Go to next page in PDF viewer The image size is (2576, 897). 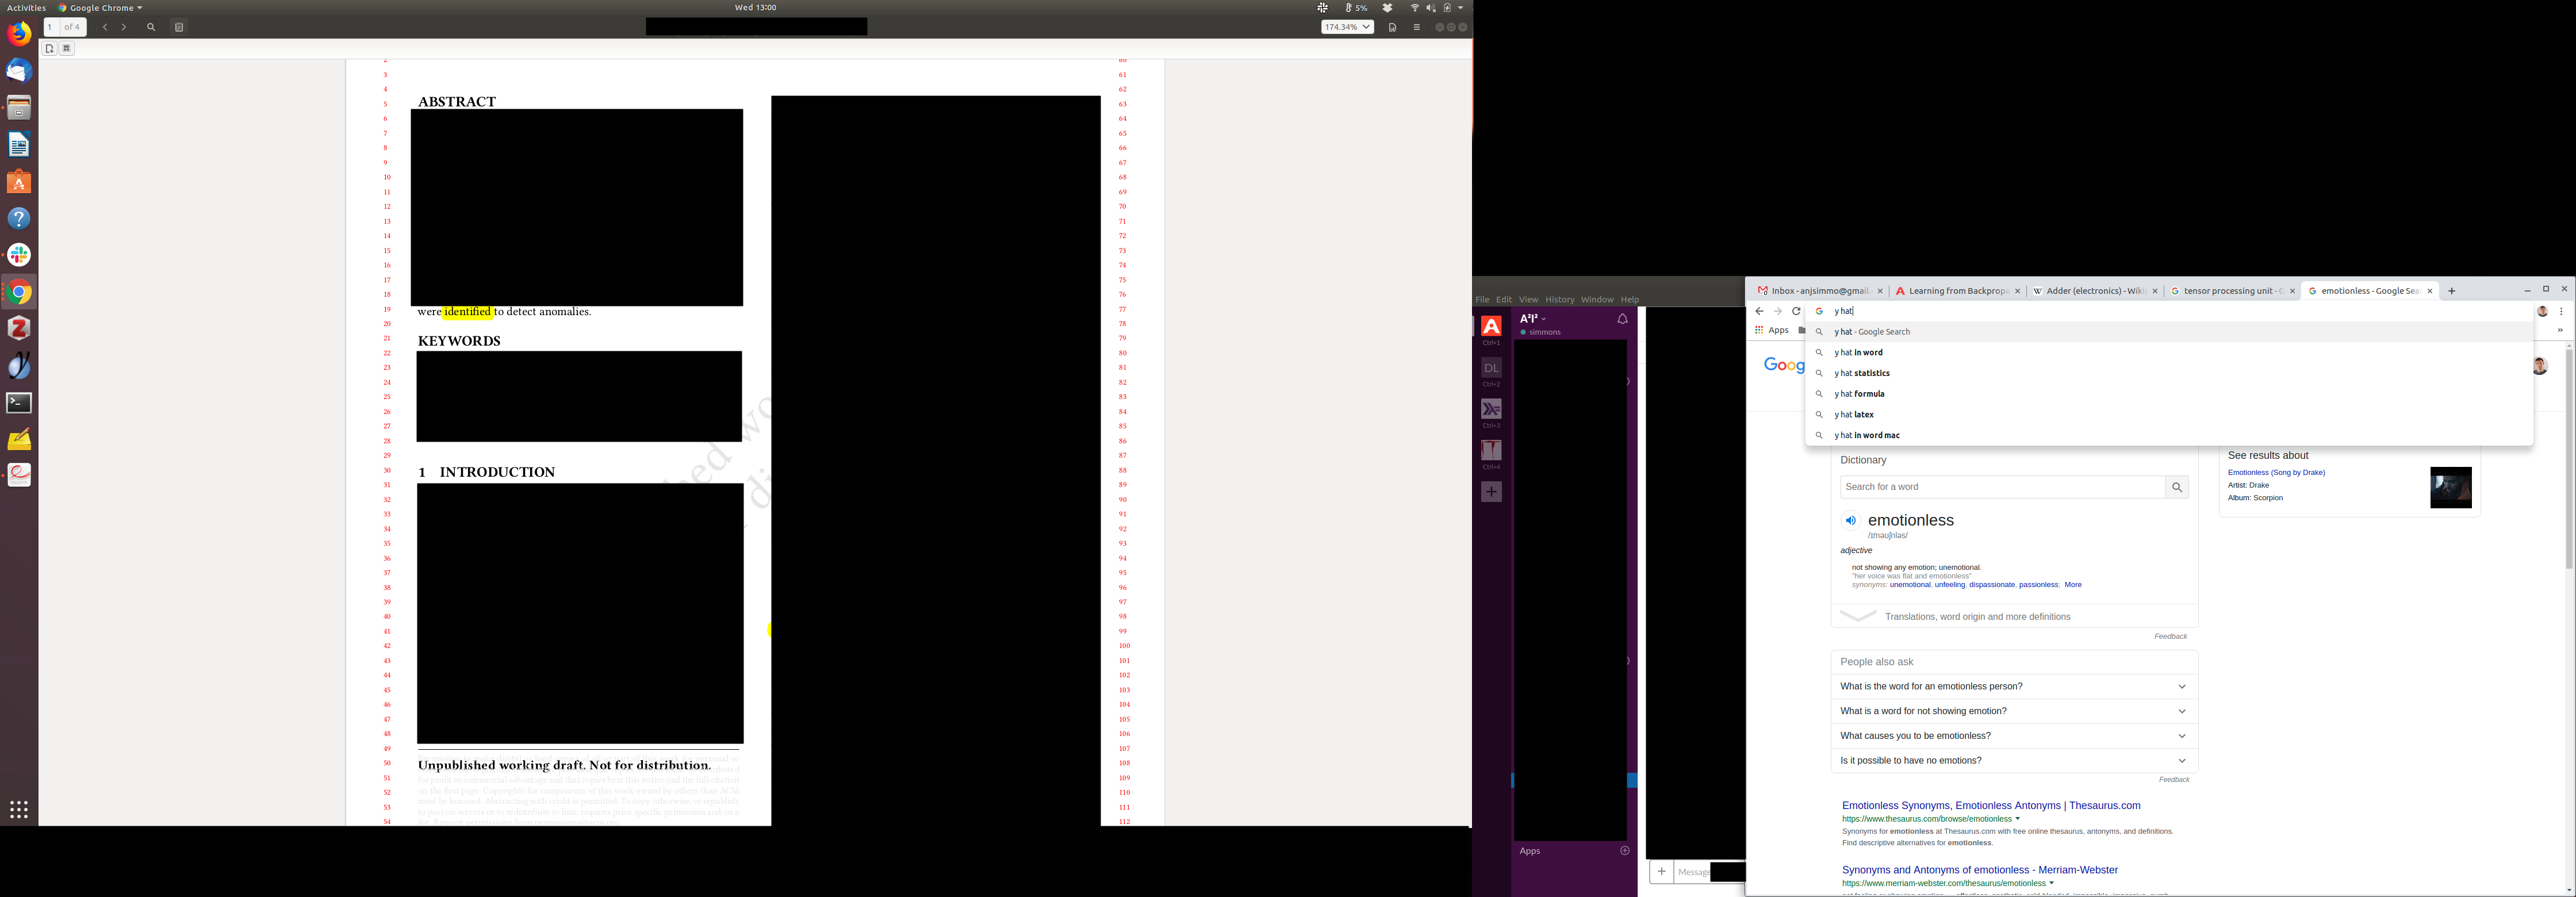pos(124,27)
